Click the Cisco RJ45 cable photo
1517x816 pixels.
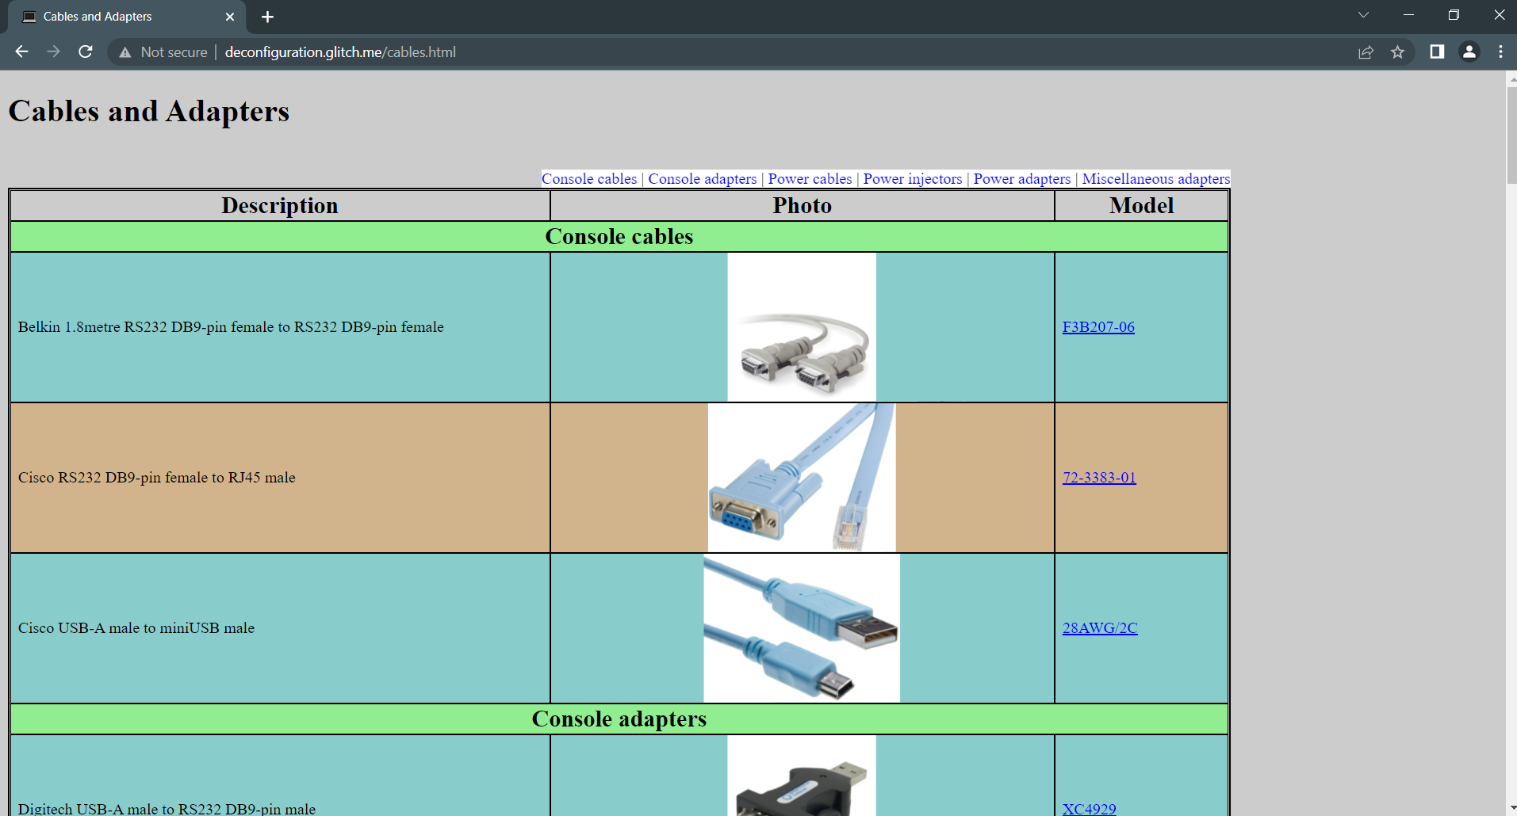click(x=801, y=476)
